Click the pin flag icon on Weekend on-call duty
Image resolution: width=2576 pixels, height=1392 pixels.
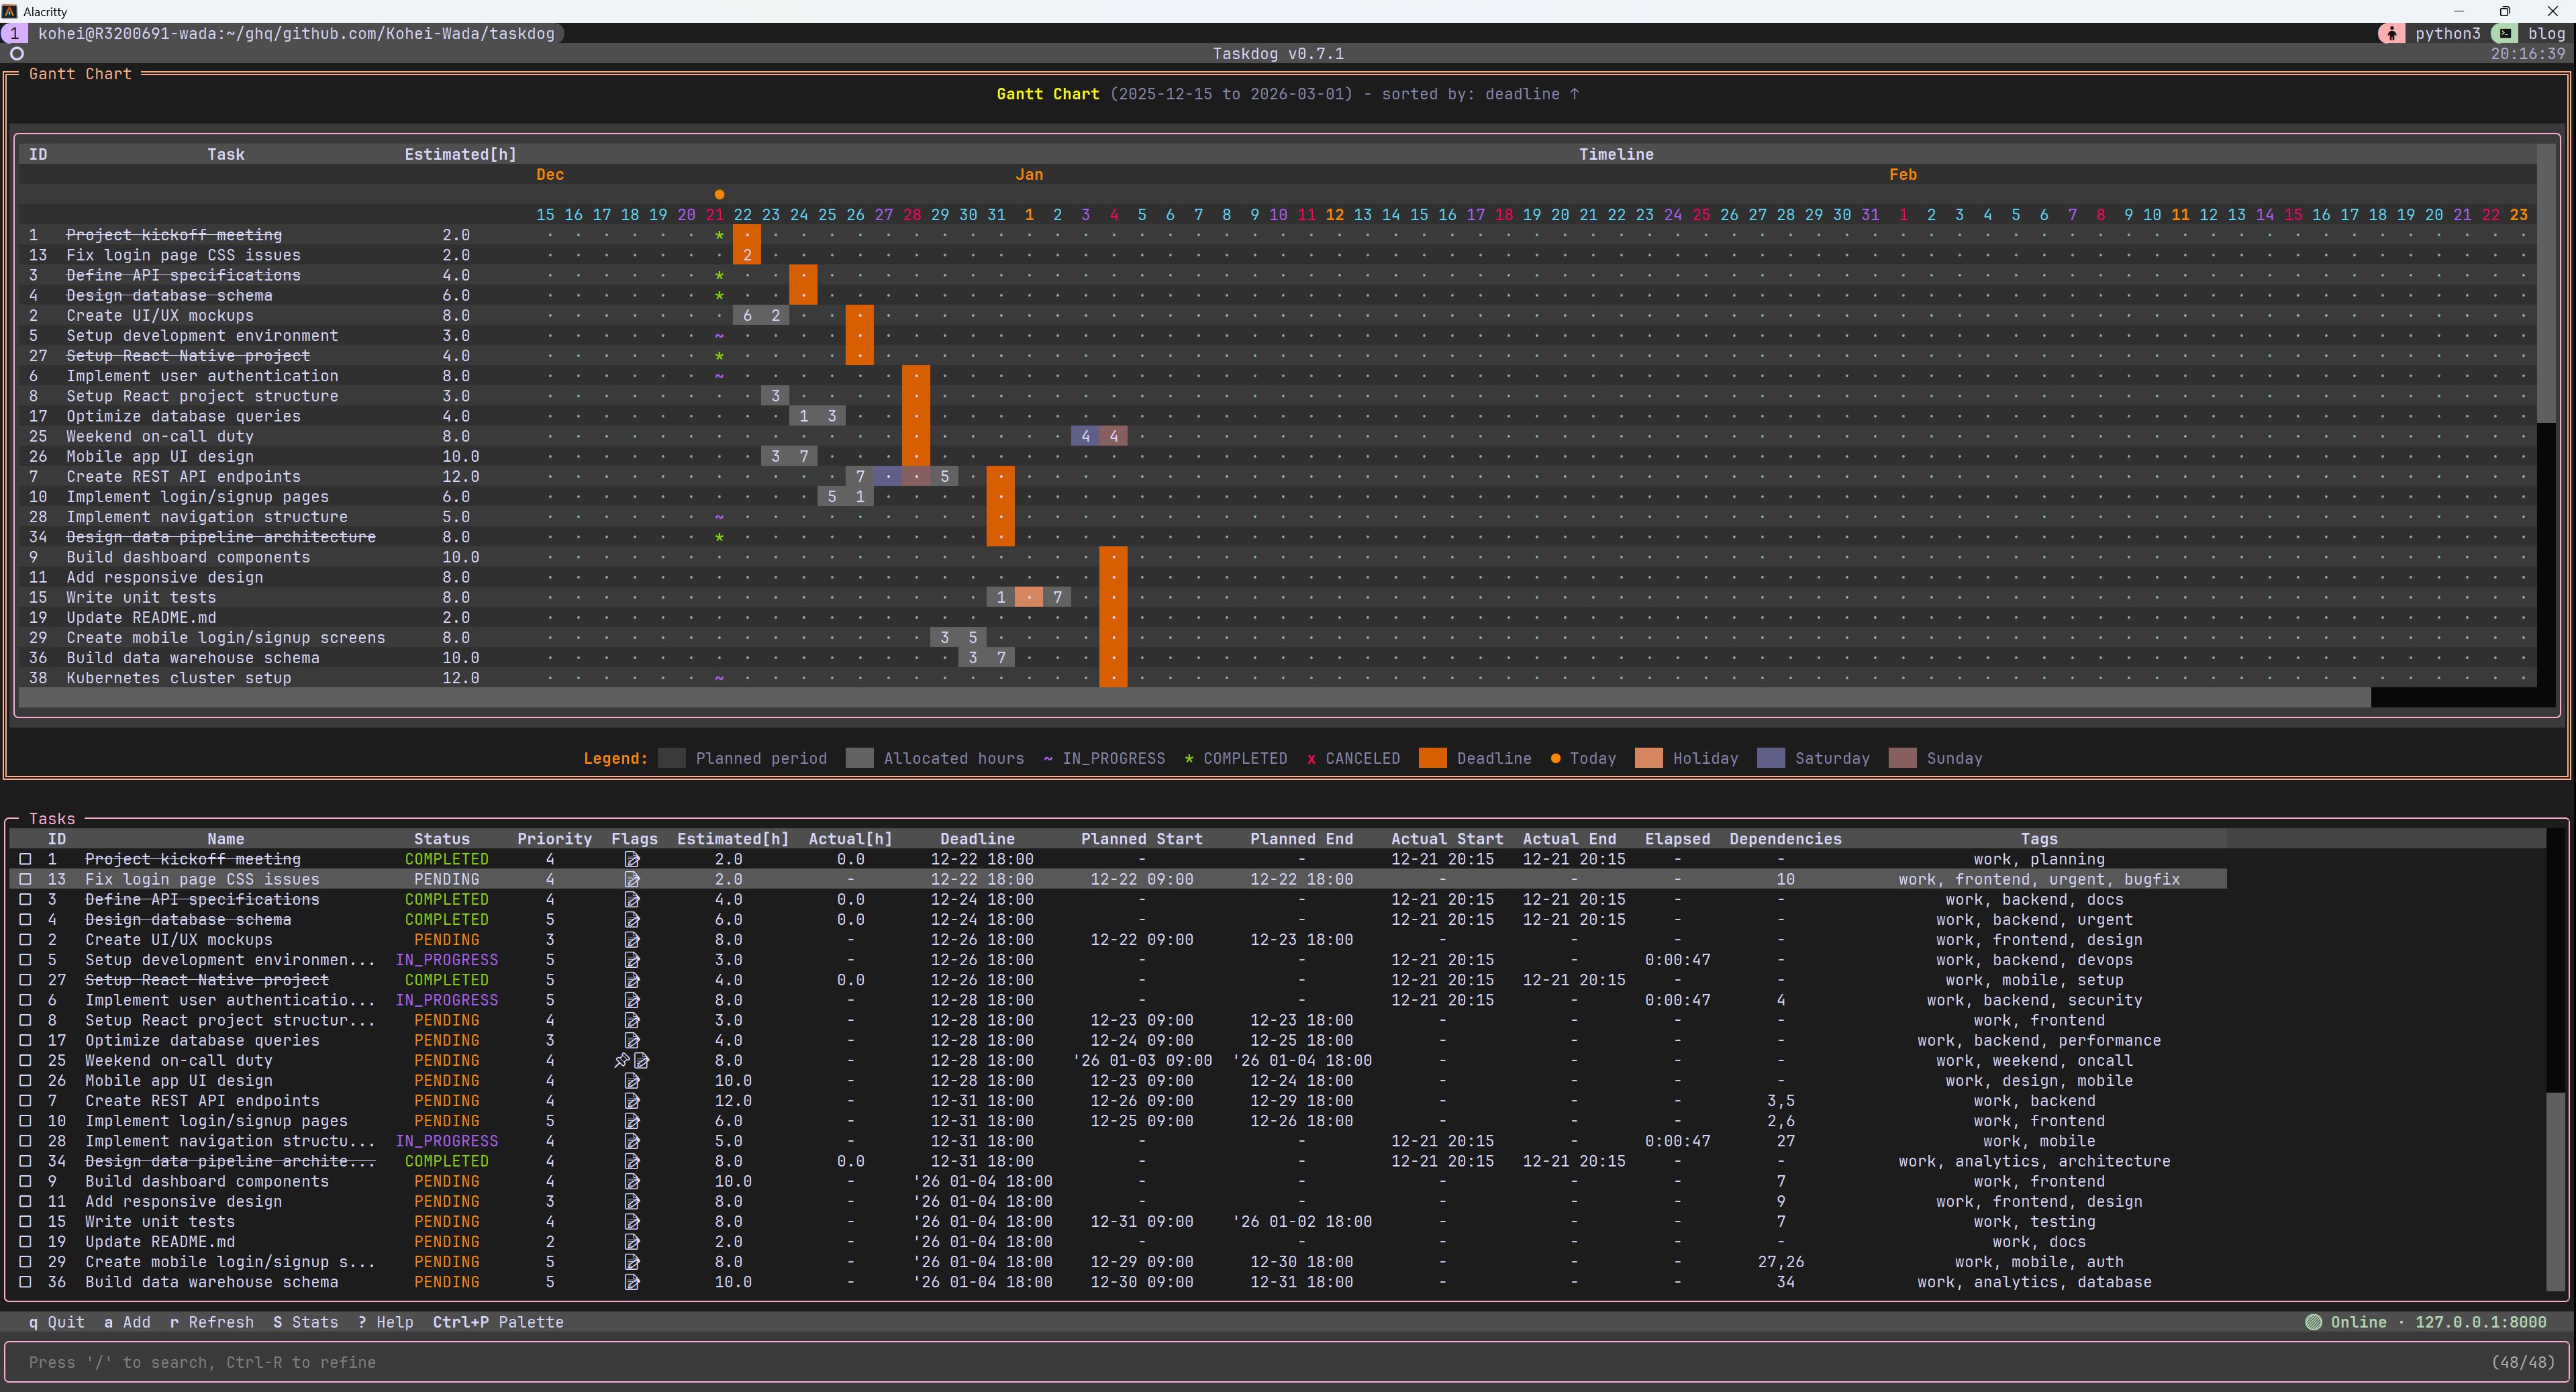pyautogui.click(x=621, y=1060)
